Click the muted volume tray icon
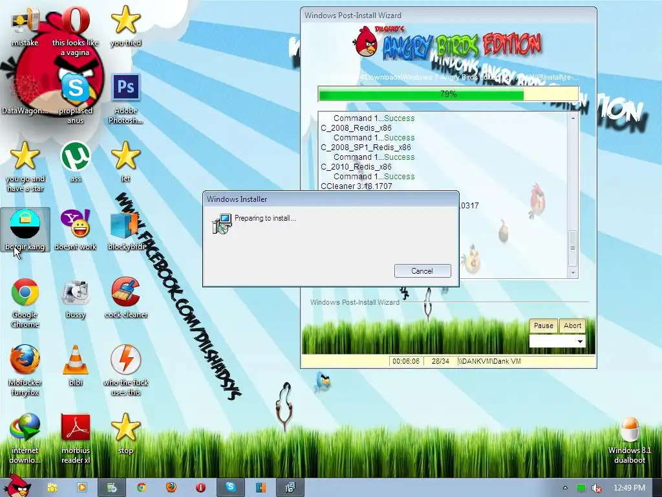The height and width of the screenshot is (497, 662). point(596,488)
